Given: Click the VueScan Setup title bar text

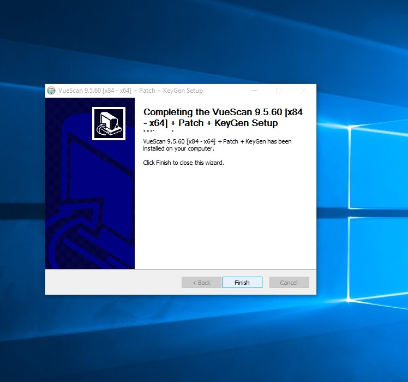Looking at the screenshot, I should [130, 91].
